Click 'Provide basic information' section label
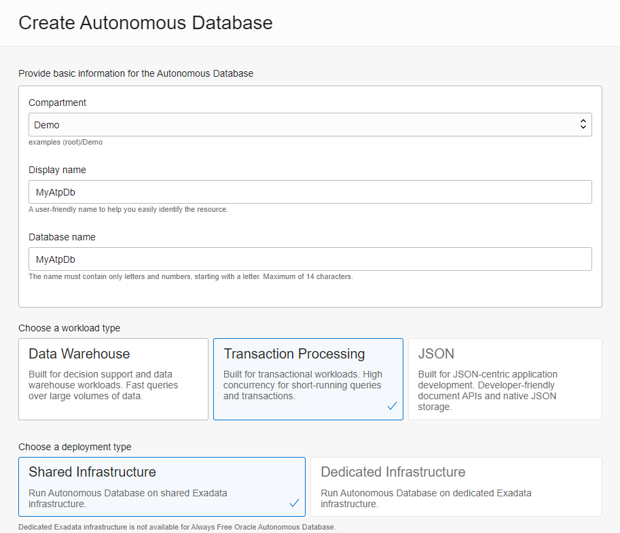The width and height of the screenshot is (620, 533). 136,73
